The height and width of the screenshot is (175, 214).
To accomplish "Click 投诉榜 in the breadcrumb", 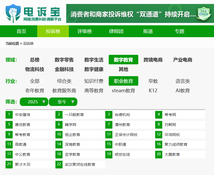I will click(x=28, y=43).
